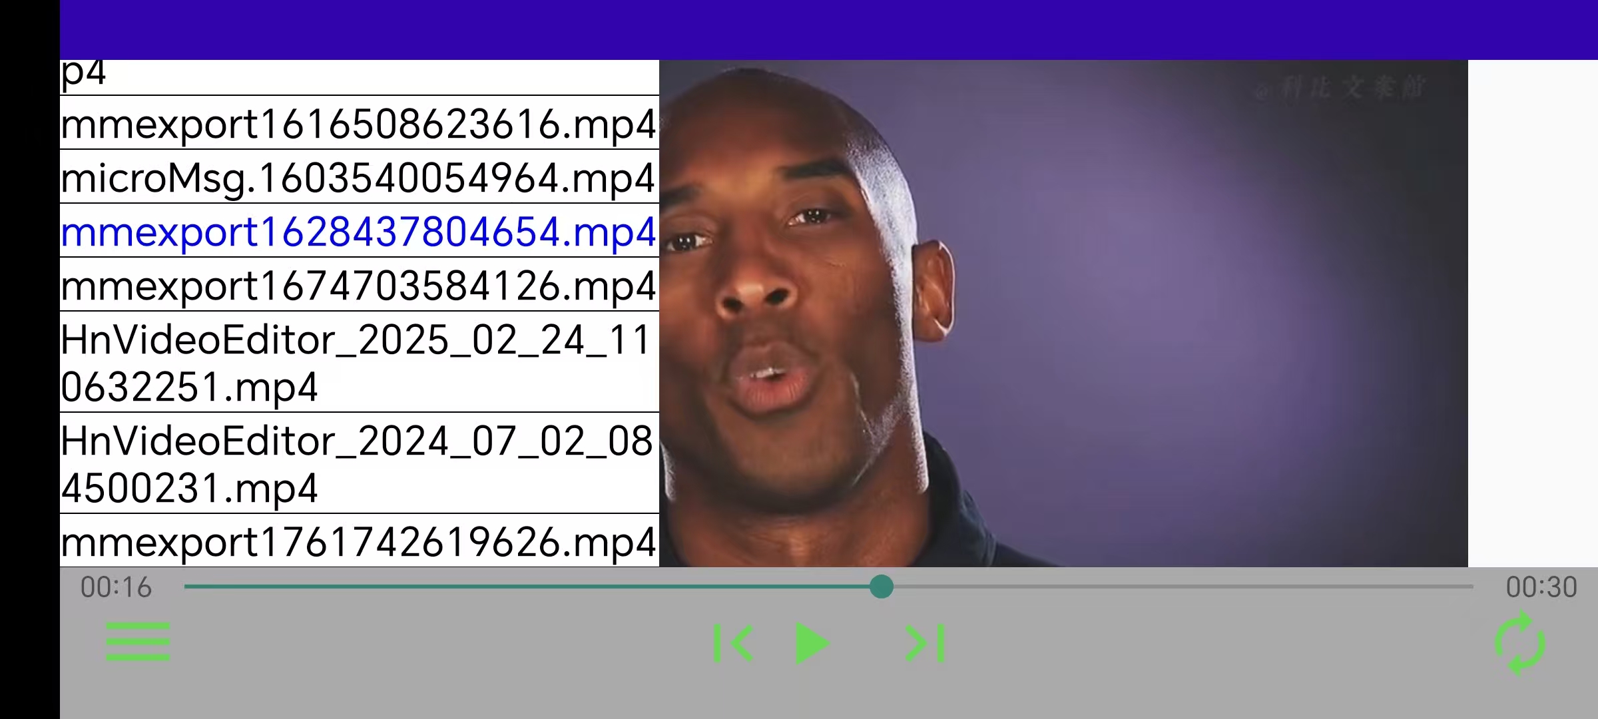The height and width of the screenshot is (719, 1598).
Task: Open microMsg.1603540054964.mp4 in the list
Action: (359, 178)
